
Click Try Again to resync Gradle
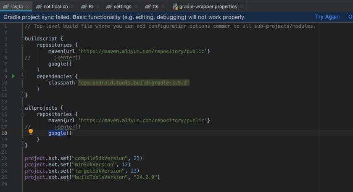click(x=327, y=17)
